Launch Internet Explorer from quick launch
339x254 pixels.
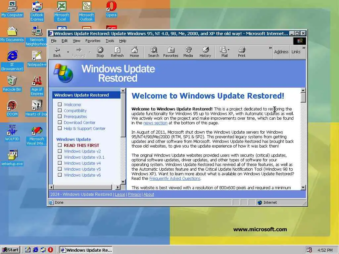pyautogui.click(x=35, y=250)
